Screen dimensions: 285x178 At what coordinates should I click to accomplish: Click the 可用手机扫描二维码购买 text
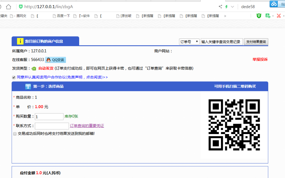[235, 86]
